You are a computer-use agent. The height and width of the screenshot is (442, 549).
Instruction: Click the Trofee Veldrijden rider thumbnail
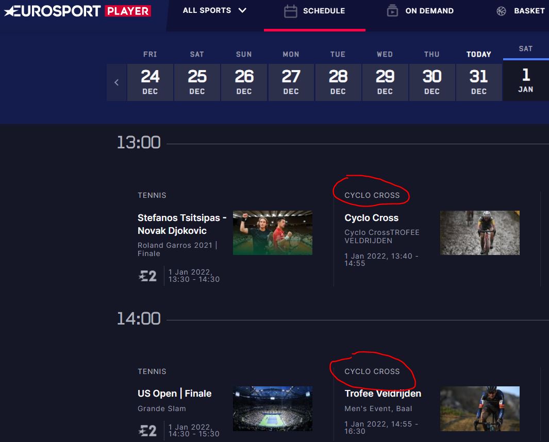[480, 409]
